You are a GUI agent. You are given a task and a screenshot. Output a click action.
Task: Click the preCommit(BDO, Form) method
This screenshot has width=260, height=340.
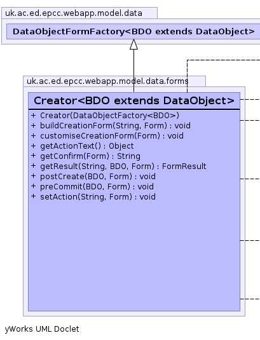click(x=97, y=187)
